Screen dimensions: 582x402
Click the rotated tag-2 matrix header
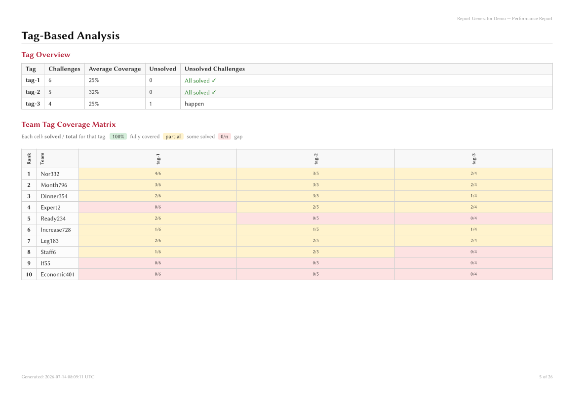(x=316, y=159)
